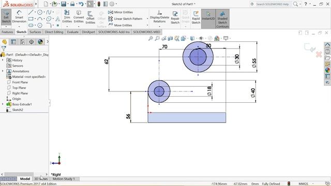
Task: Open the Options gear icon
Action: [112, 4]
